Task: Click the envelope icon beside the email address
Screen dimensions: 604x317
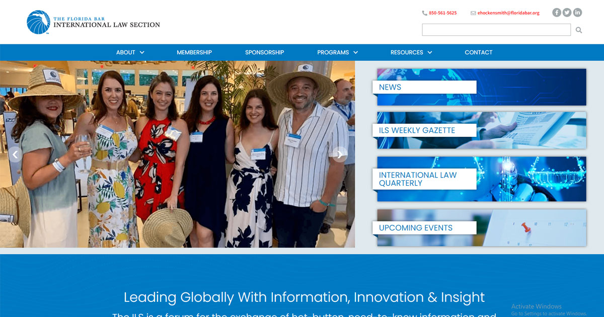Action: tap(473, 13)
